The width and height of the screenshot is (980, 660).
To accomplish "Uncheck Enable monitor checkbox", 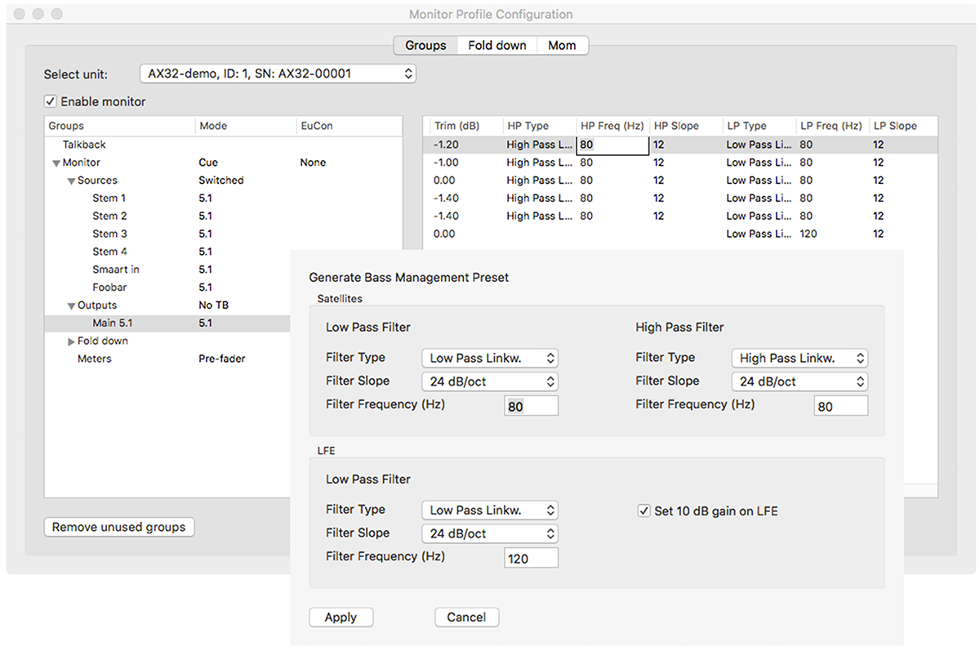I will point(51,102).
